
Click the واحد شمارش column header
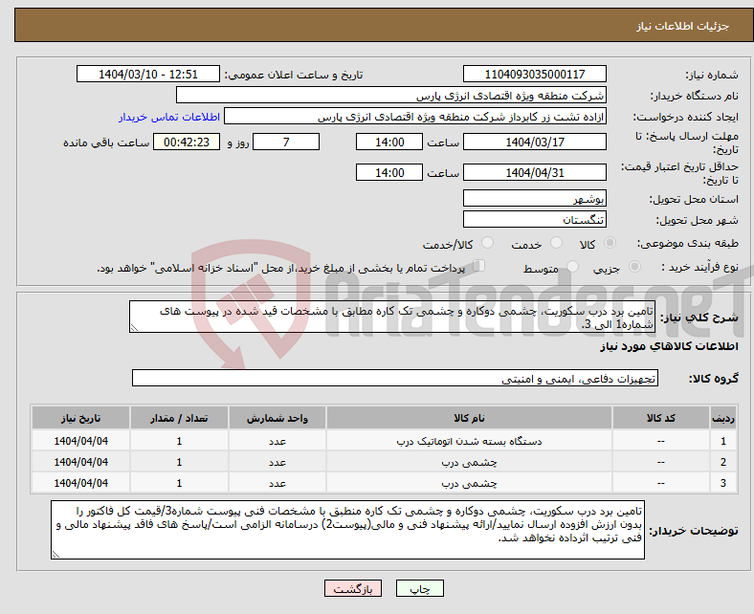click(277, 418)
